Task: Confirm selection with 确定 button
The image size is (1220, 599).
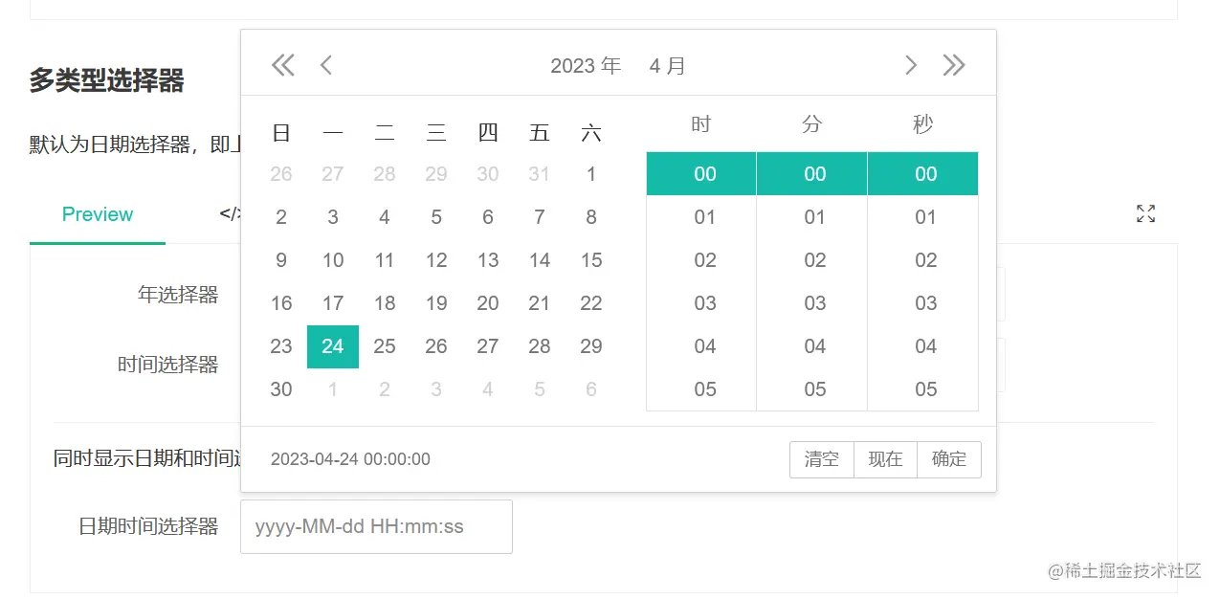Action: 949,459
